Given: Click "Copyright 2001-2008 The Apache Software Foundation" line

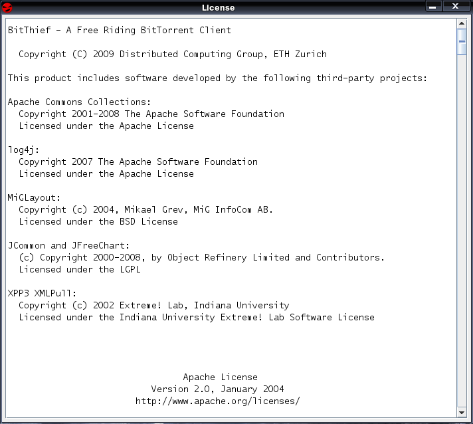Looking at the screenshot, I should point(151,114).
